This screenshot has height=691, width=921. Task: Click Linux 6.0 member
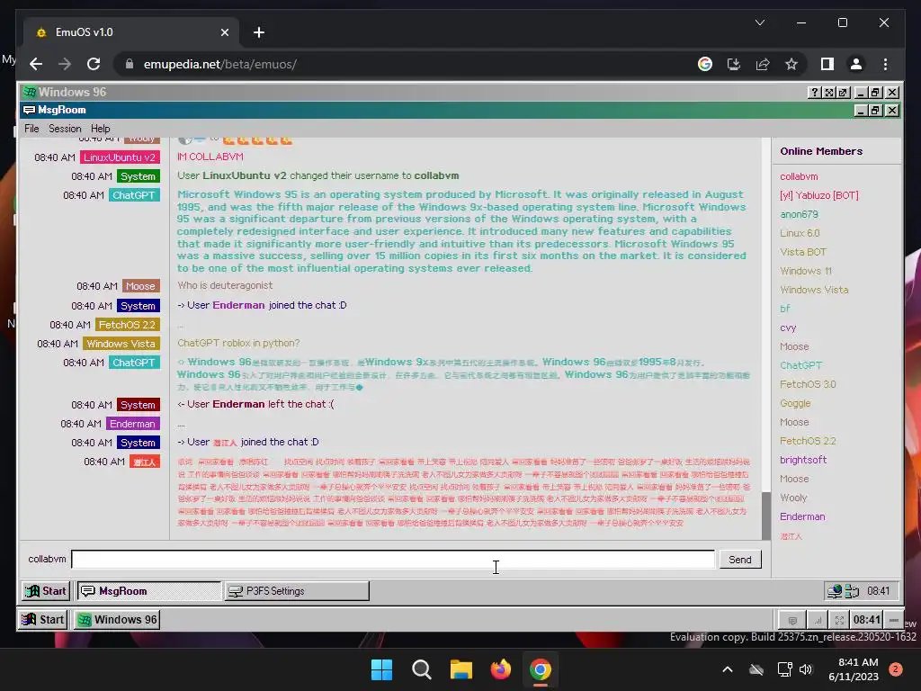click(800, 233)
